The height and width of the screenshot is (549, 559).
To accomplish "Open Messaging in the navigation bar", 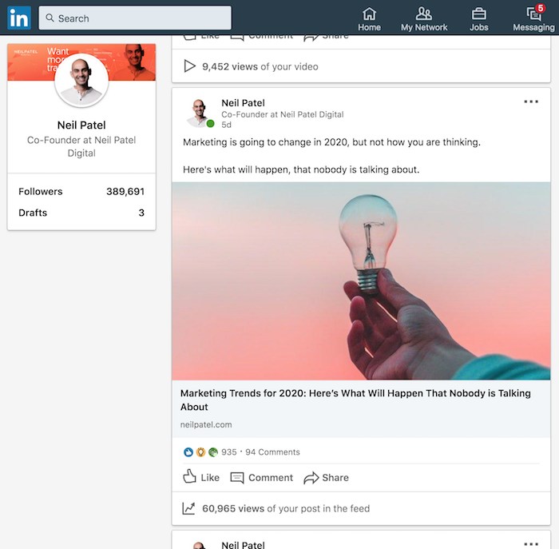I will [x=533, y=19].
